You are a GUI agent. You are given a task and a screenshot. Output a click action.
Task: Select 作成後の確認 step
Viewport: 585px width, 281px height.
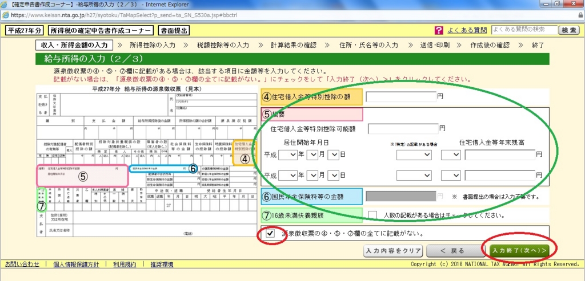(x=490, y=46)
